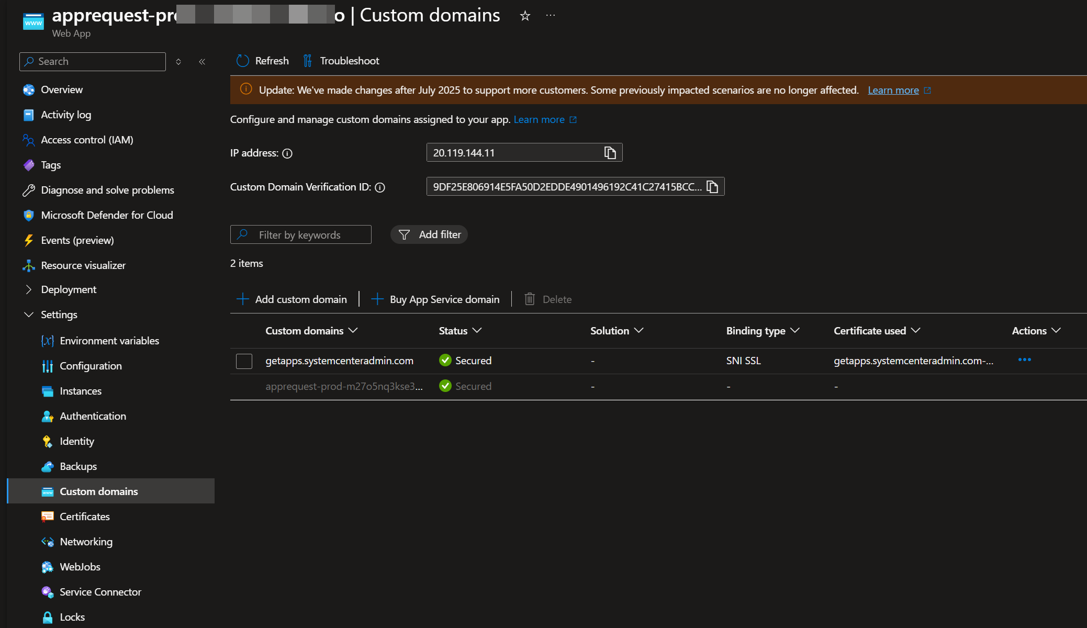Click the getapps.systemcenteradmin.com certificate cell
1087x628 pixels.
(913, 361)
